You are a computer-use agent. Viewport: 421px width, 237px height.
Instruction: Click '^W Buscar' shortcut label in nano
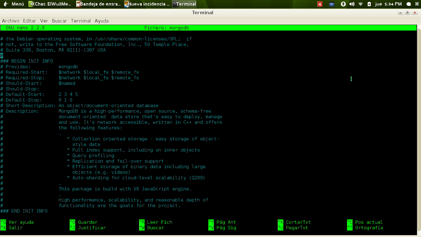[152, 228]
